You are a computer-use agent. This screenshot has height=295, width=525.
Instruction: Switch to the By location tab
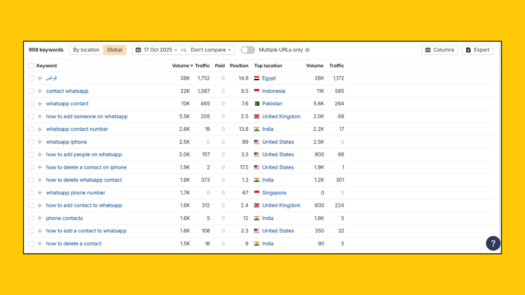pos(86,49)
